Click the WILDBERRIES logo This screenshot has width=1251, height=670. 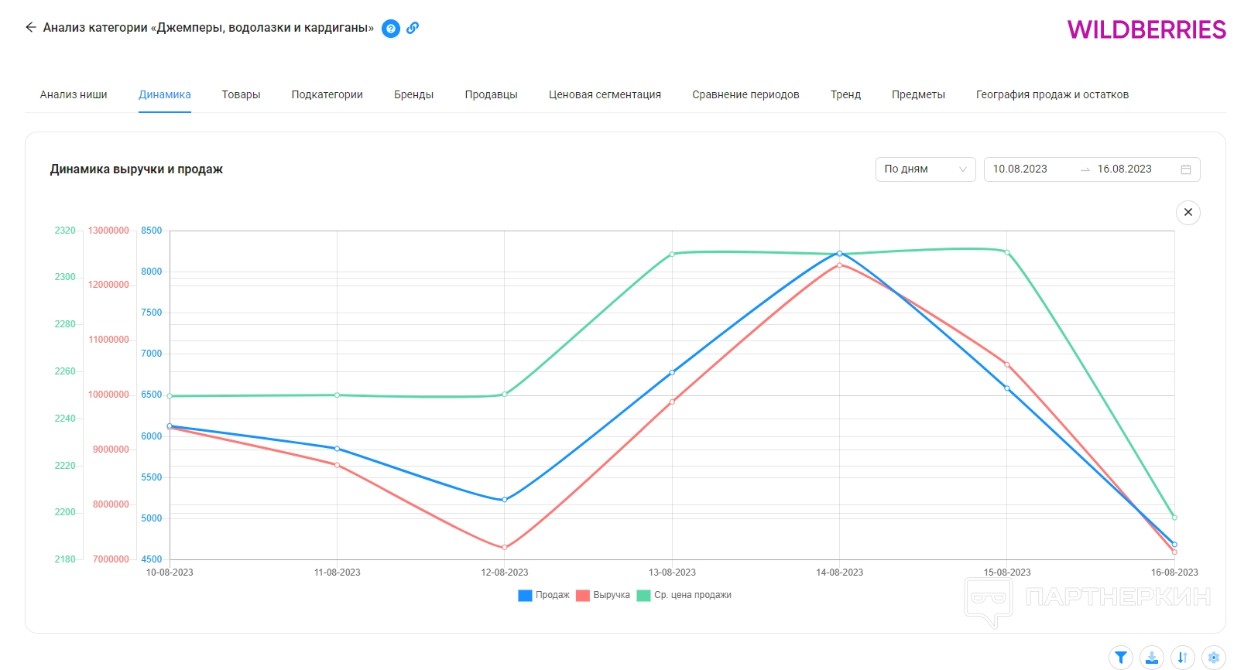click(x=1146, y=29)
